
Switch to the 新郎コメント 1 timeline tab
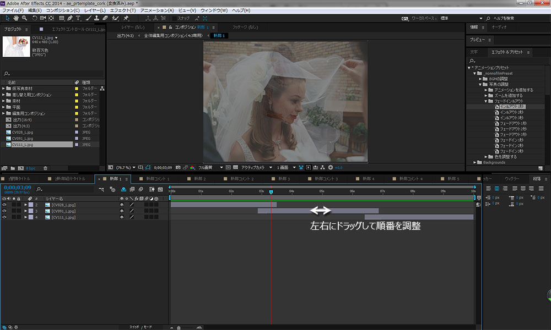156,179
